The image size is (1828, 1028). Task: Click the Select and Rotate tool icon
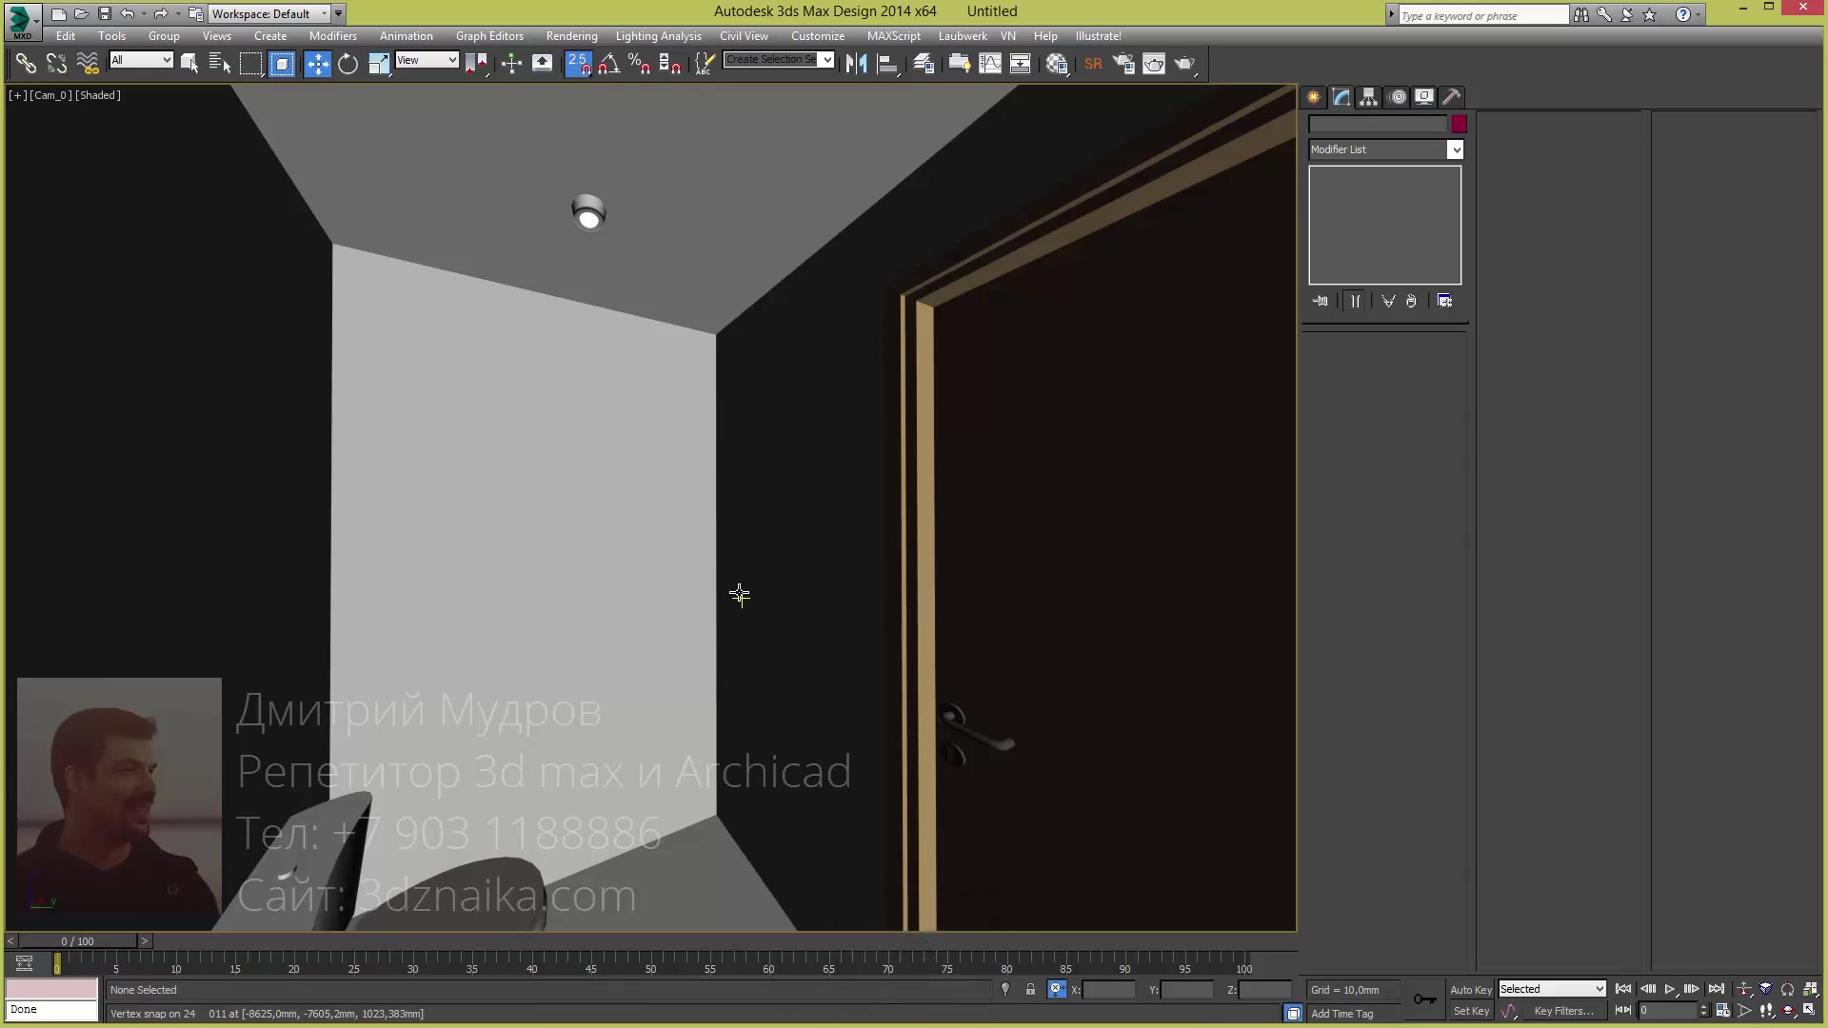point(349,64)
